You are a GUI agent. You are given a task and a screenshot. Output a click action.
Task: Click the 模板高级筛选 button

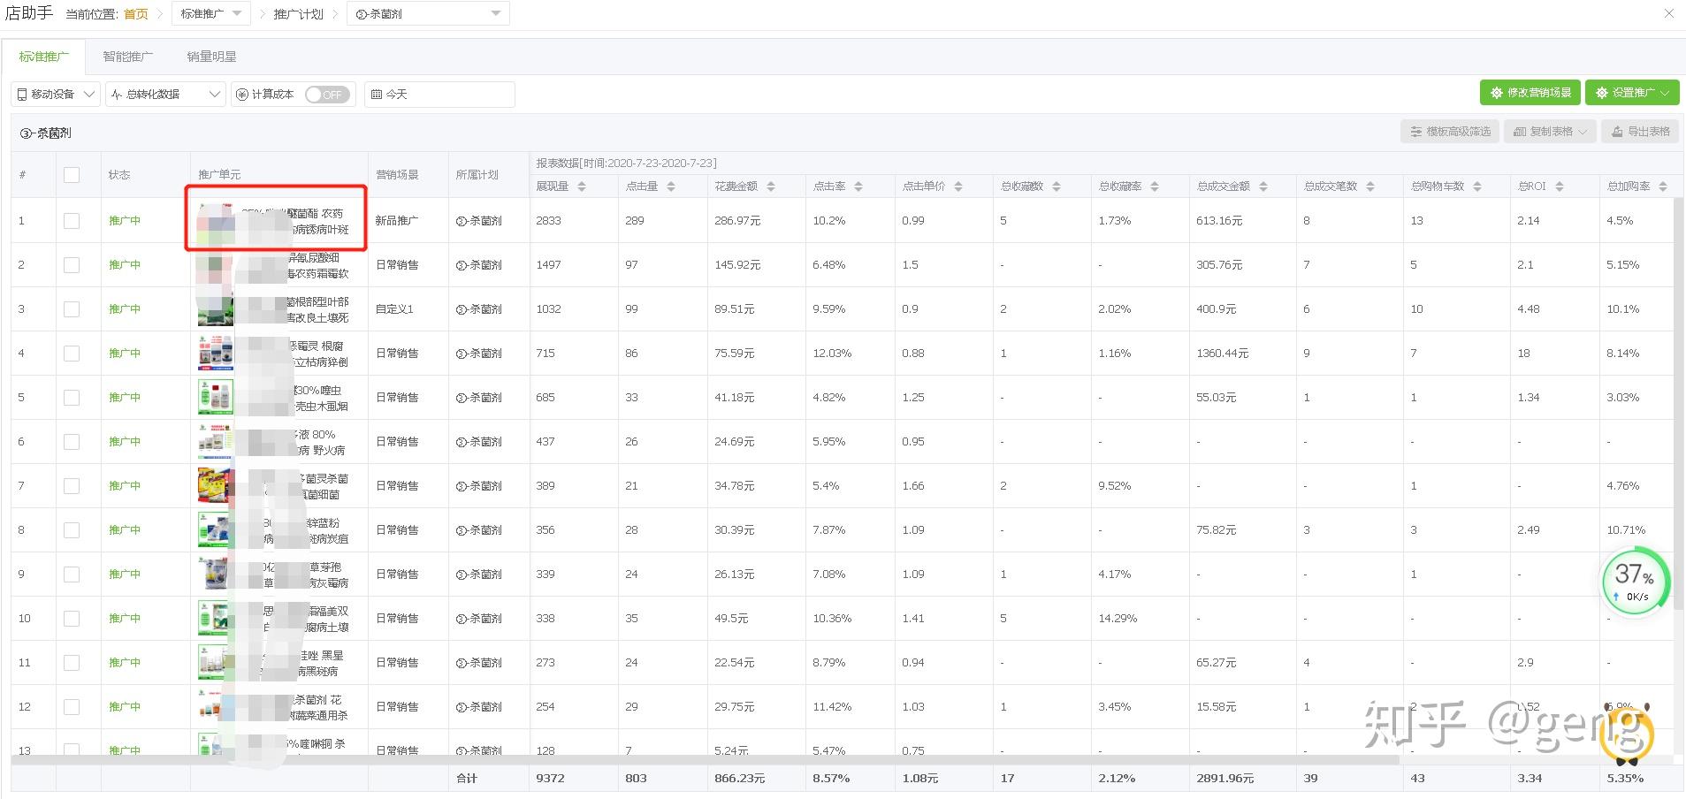pyautogui.click(x=1450, y=132)
